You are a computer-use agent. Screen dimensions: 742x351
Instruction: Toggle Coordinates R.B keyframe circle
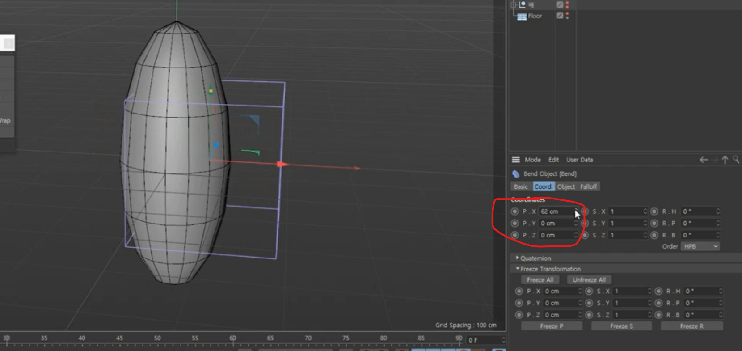click(x=654, y=235)
